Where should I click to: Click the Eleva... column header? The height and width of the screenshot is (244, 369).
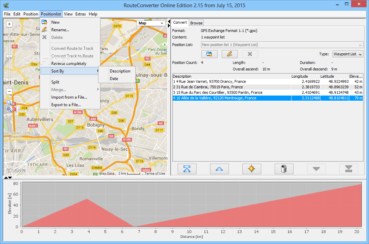(356, 76)
